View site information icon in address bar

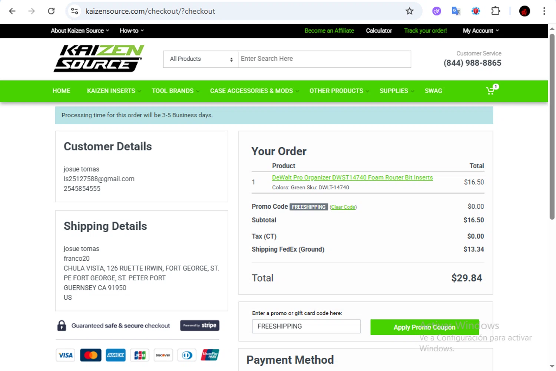(75, 11)
